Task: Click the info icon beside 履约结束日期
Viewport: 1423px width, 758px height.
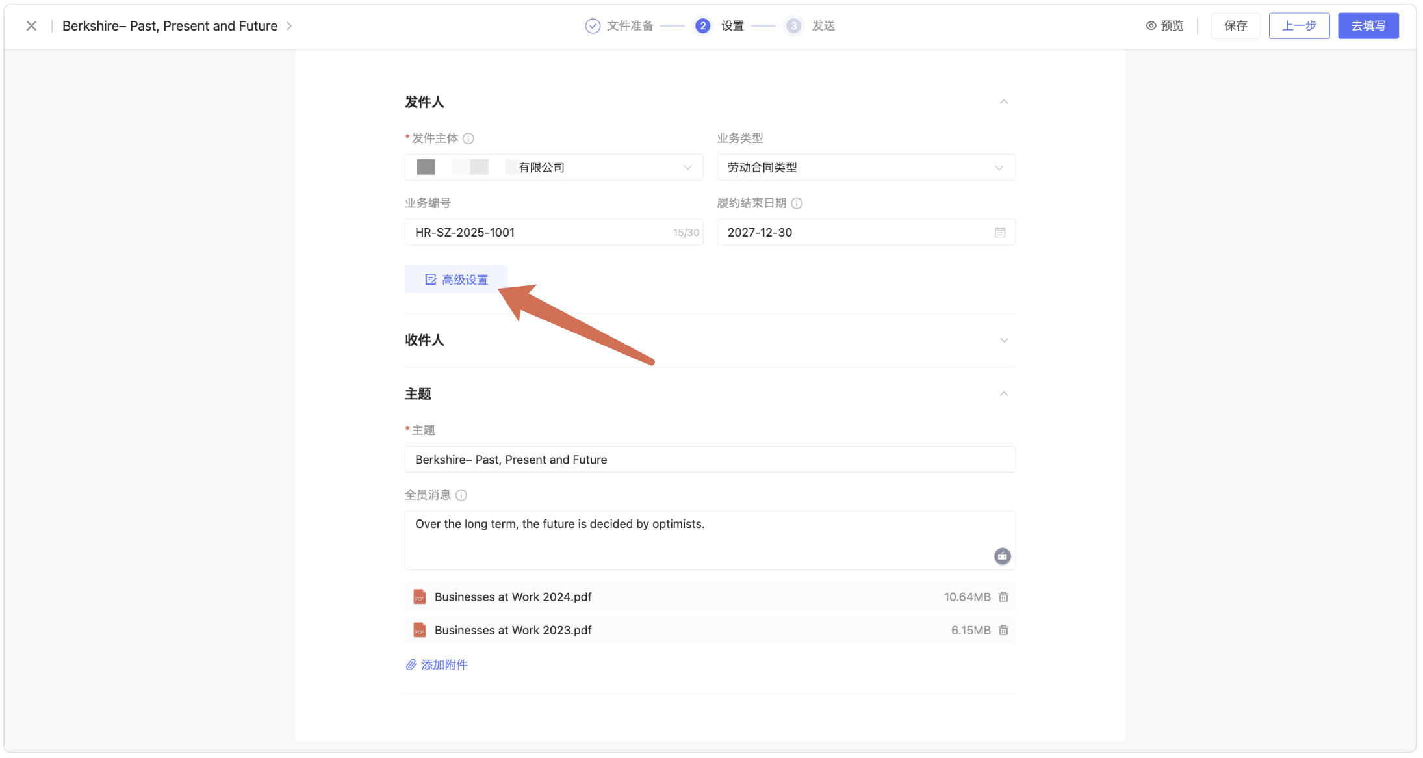Action: point(797,203)
